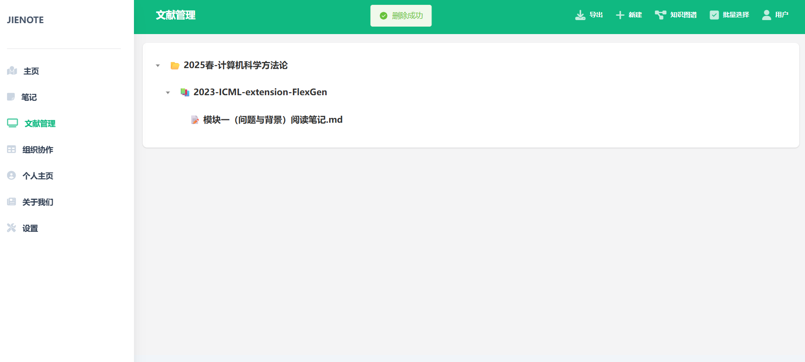Click the 组织协作 table icon in sidebar
This screenshot has width=805, height=362.
(11, 149)
